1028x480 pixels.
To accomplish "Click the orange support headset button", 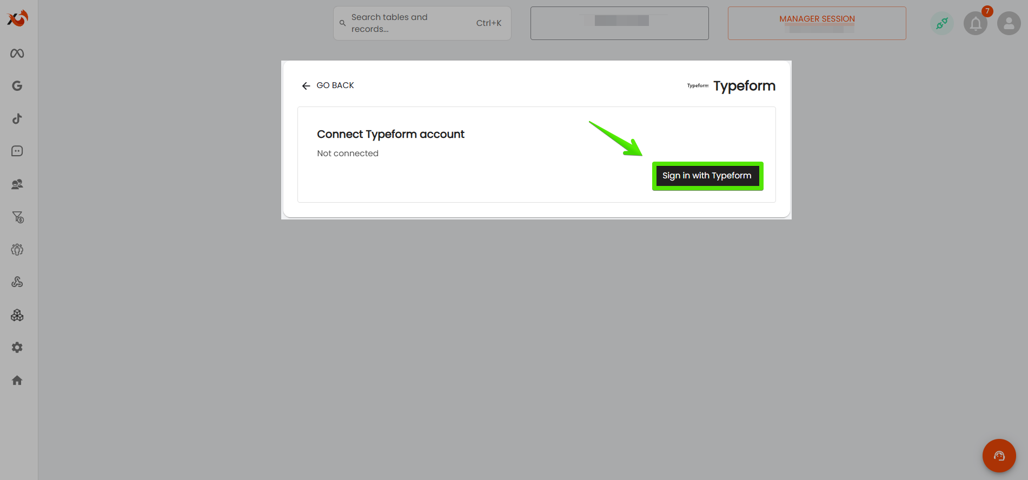I will pos(999,456).
